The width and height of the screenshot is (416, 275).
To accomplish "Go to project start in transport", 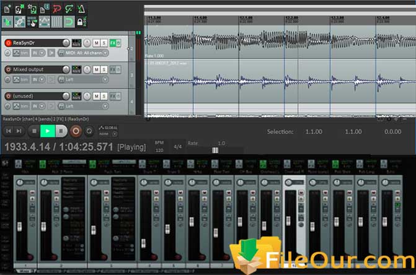I will [x=9, y=131].
